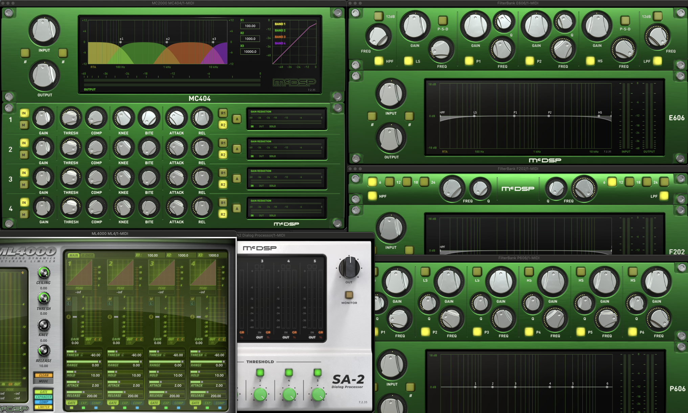Click MC404 band 1 THRESH knob
The image size is (688, 413).
(71, 118)
